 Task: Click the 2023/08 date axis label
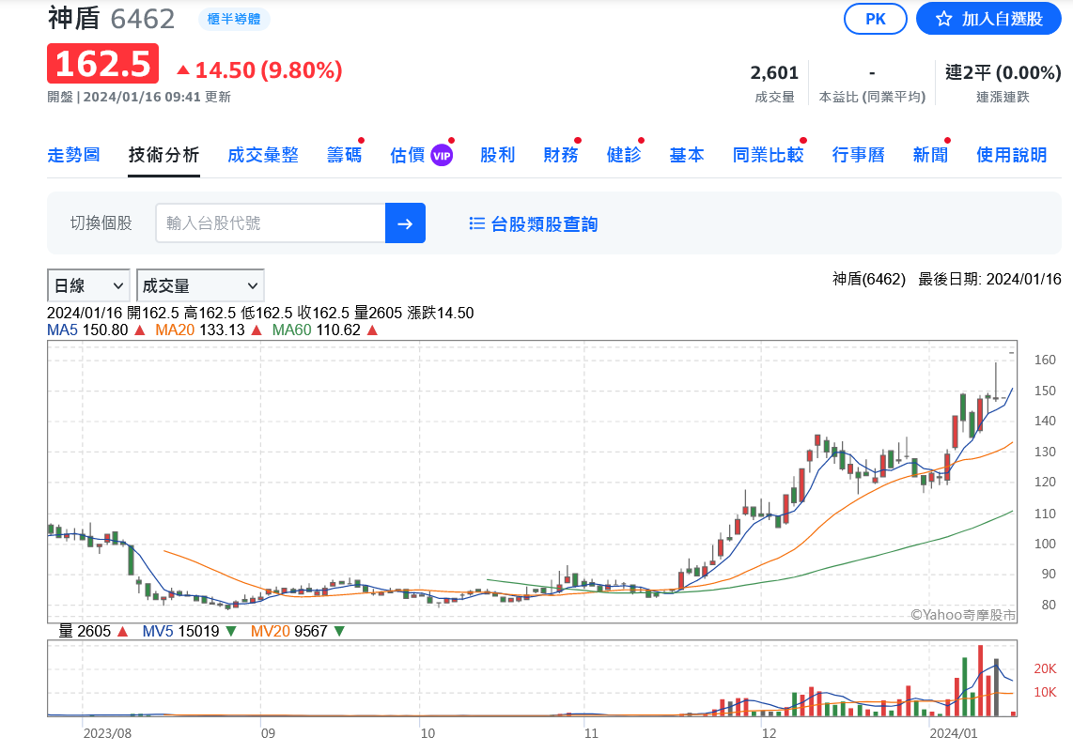[x=107, y=733]
